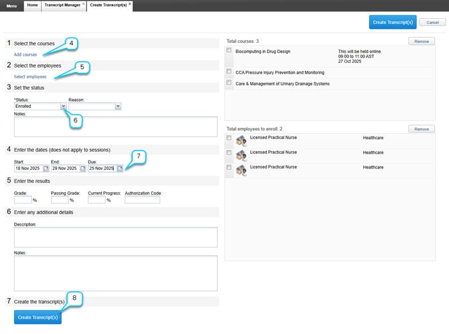
Task: Go to the Transcript Manager tab
Action: (61, 5)
